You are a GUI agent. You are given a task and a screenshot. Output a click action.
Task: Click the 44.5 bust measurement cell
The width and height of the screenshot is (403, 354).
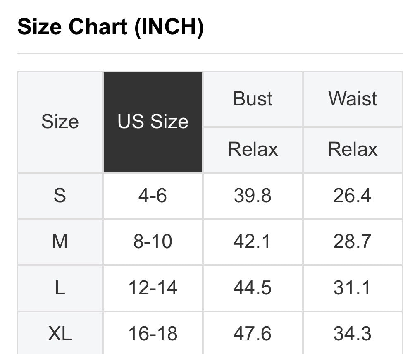(x=253, y=288)
